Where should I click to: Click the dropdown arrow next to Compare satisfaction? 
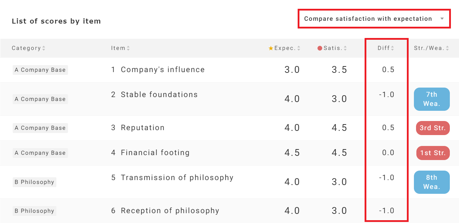pyautogui.click(x=442, y=19)
